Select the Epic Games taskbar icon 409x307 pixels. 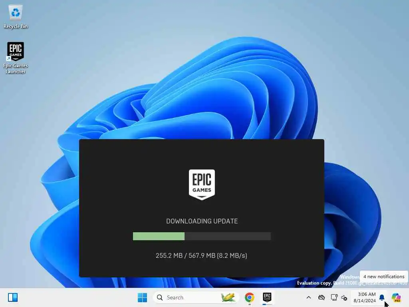(267, 297)
